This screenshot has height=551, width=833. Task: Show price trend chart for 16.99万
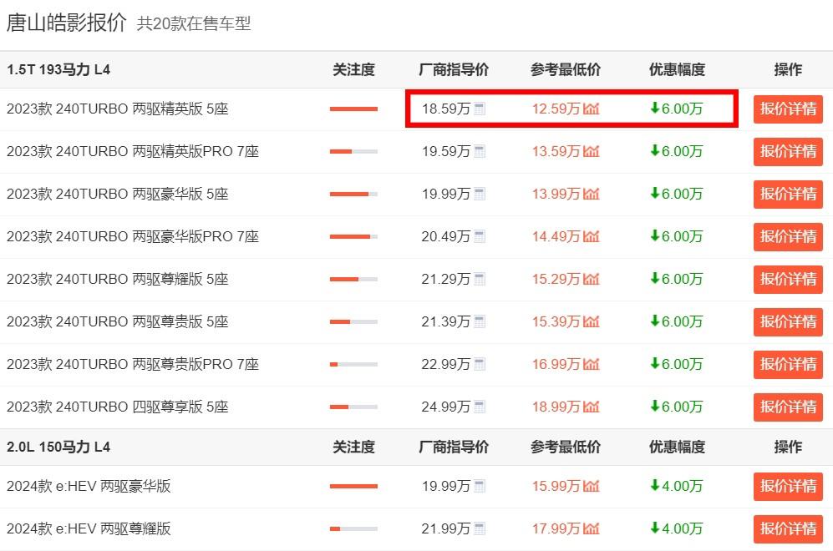591,364
